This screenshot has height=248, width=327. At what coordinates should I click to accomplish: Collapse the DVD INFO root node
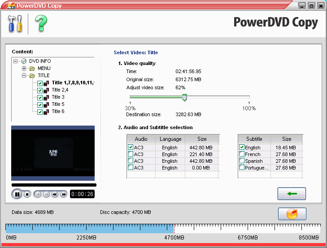[x=15, y=61]
